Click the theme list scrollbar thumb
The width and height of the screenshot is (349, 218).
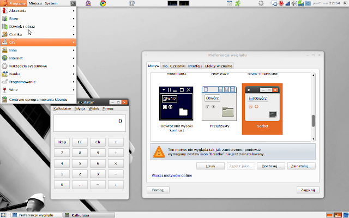[314, 121]
